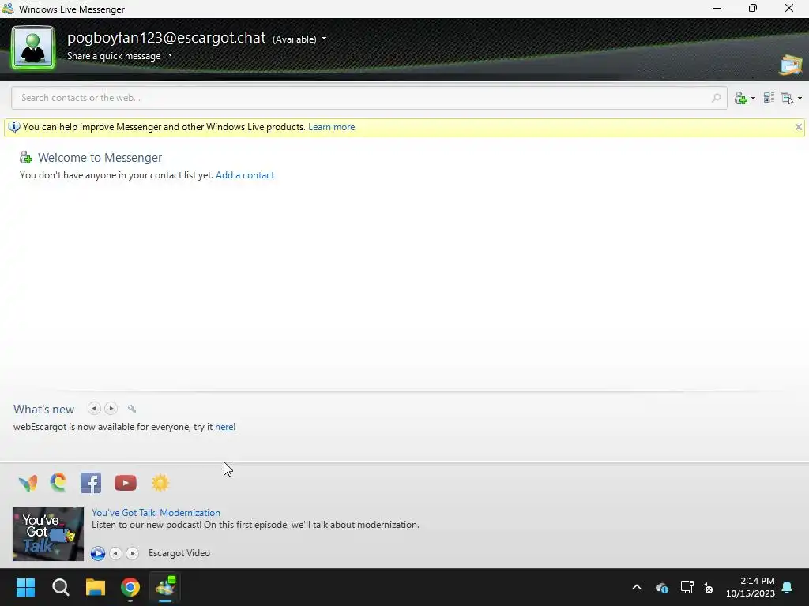This screenshot has width=809, height=606.
Task: Open the status dropdown next to Available
Action: coord(324,39)
